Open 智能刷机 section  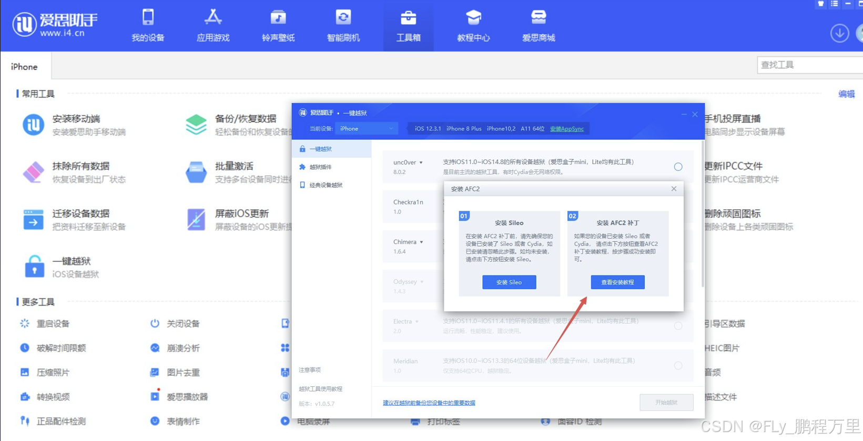point(343,26)
